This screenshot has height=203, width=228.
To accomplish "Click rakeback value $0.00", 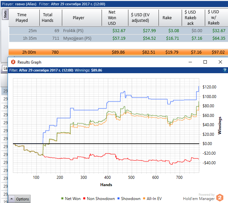I will pyautogui.click(x=197, y=30).
